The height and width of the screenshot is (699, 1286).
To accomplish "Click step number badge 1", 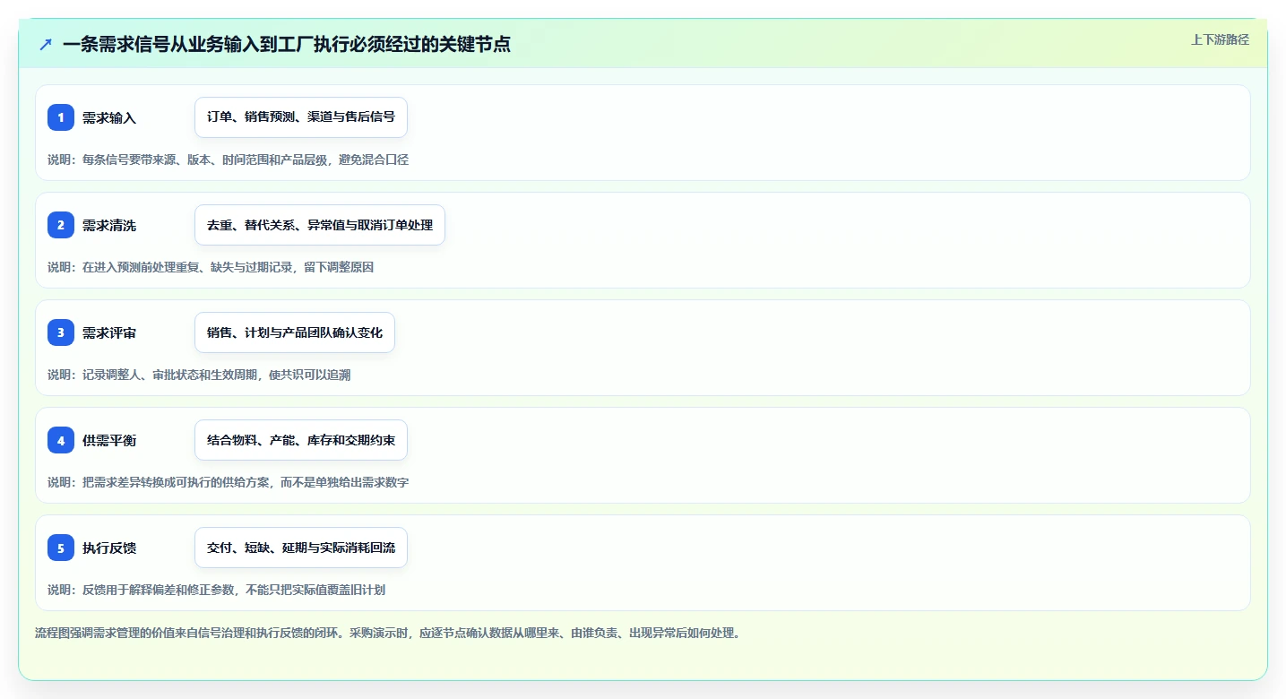I will click(61, 117).
